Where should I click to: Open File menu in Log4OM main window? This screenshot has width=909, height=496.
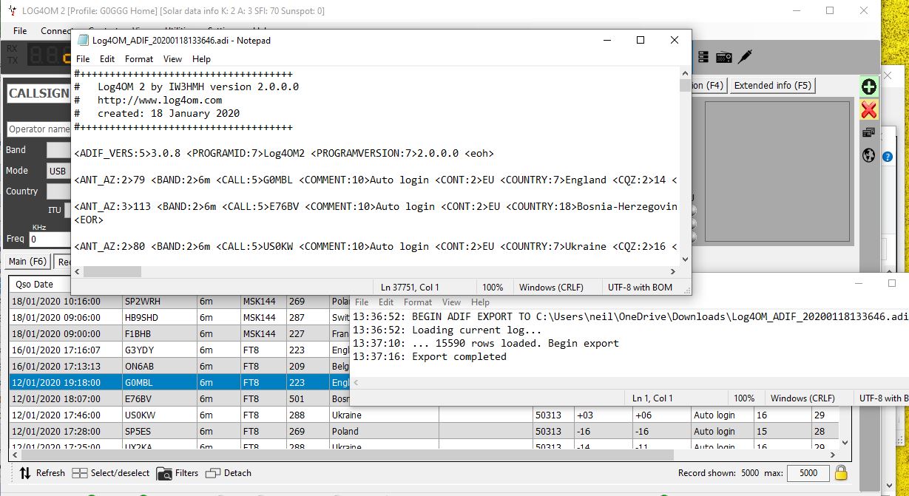pos(20,31)
